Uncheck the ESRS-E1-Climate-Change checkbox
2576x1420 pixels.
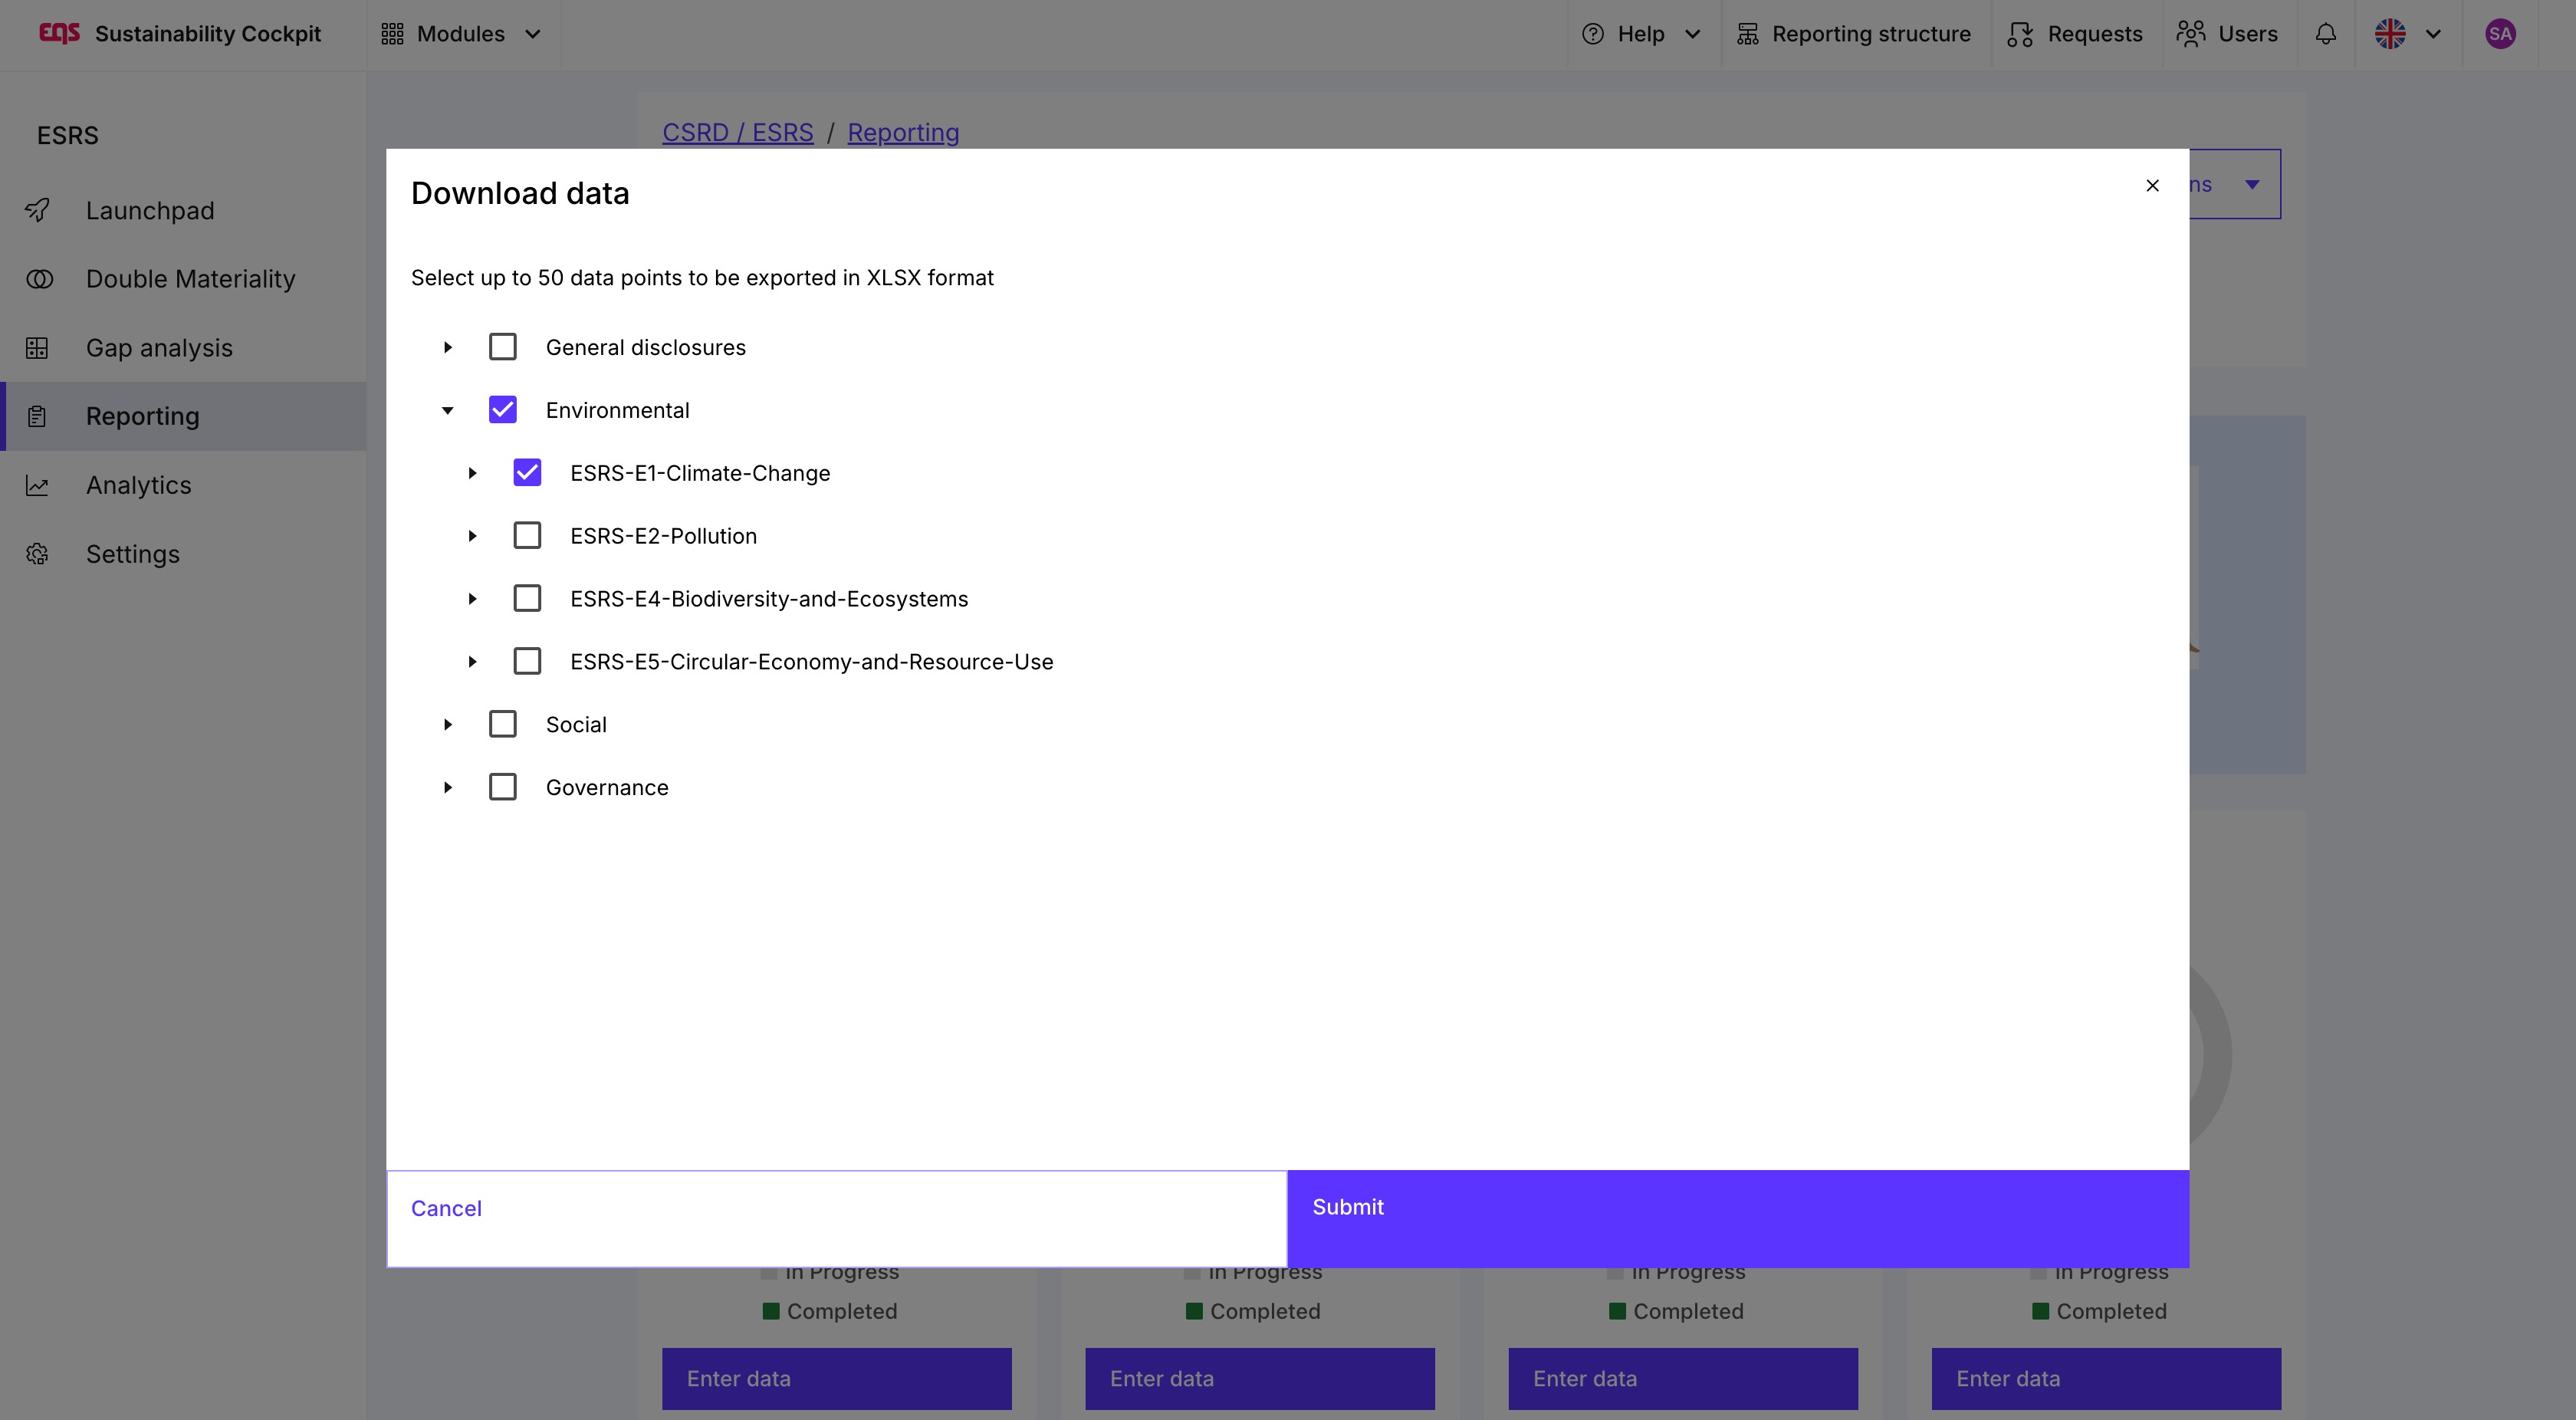click(527, 473)
